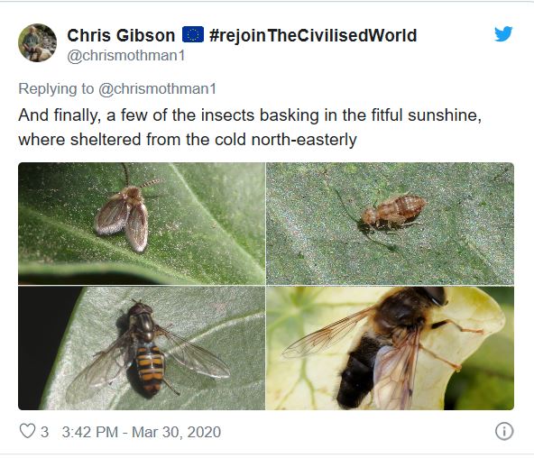
Task: Click the blank footer space right of the timestamp
Action: click(357, 432)
